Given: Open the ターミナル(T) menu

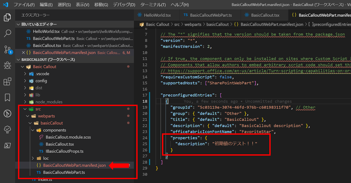Looking at the screenshot, I should click(x=153, y=5).
